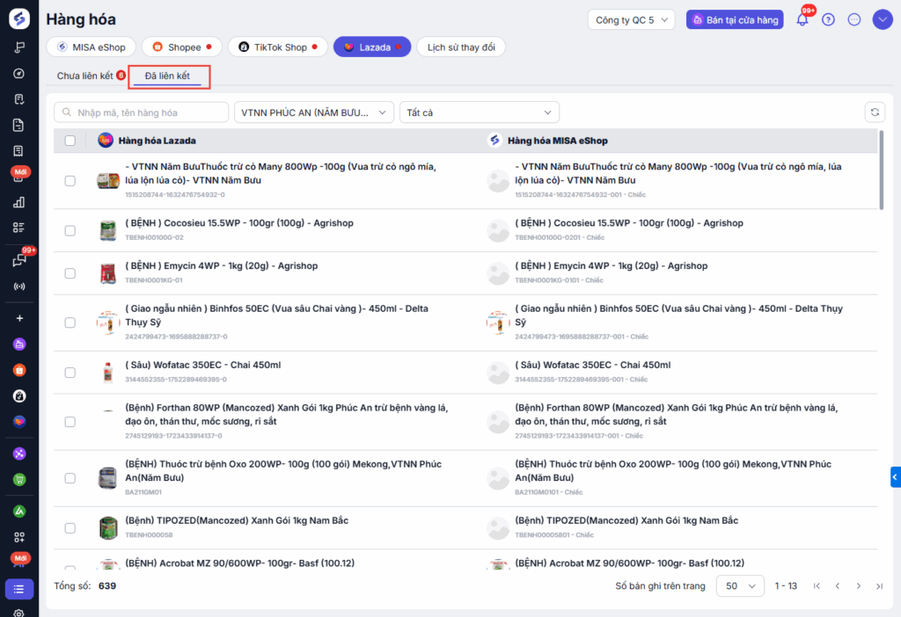Click the blue side panel expand arrow
Screen dimensions: 901x617
[895, 477]
